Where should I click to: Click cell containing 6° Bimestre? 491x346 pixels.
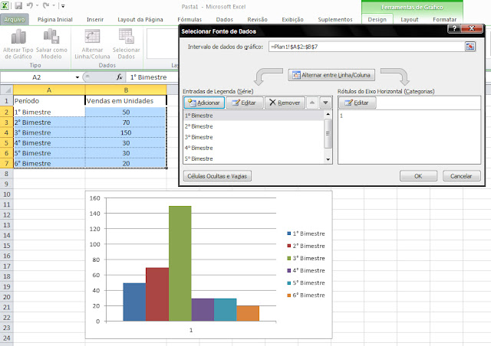pyautogui.click(x=49, y=164)
